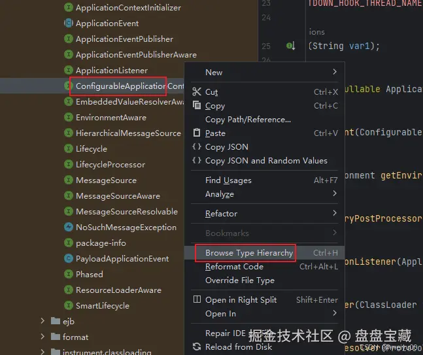Click the scissors icon beside Cut
Screen dimensions: 423x355
coord(197,92)
